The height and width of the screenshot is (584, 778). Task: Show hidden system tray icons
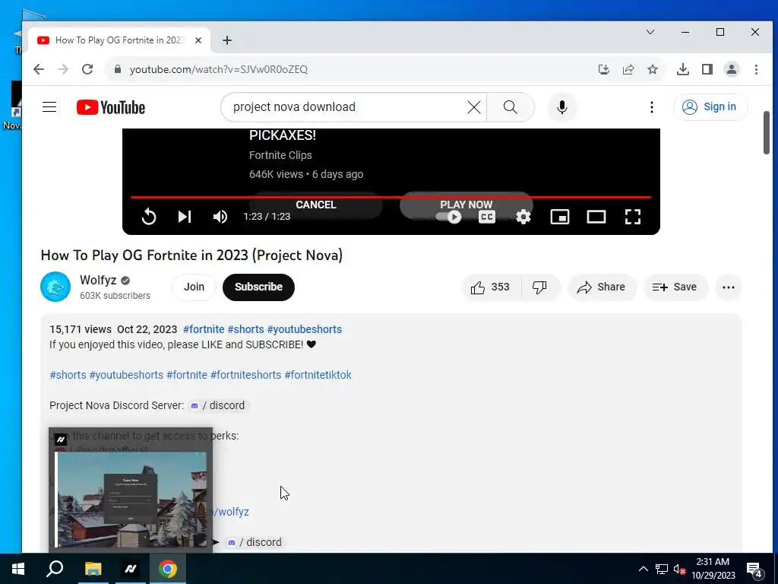pyautogui.click(x=643, y=569)
